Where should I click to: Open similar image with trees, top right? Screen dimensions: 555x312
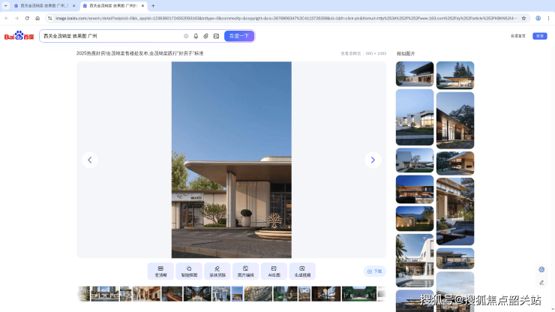point(455,75)
